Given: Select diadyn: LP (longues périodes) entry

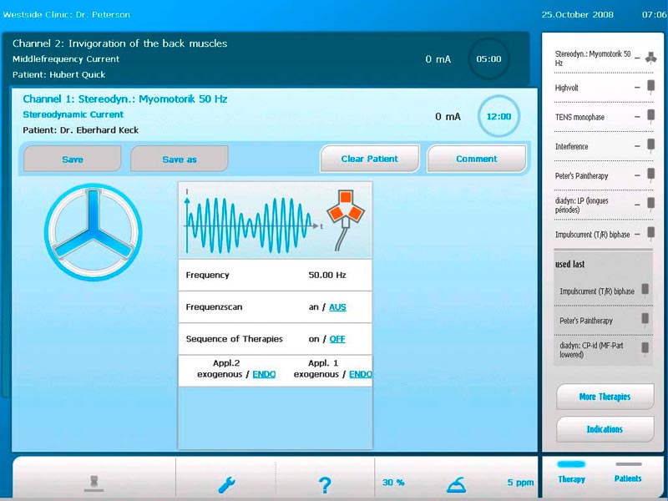Looking at the screenshot, I should tap(581, 205).
